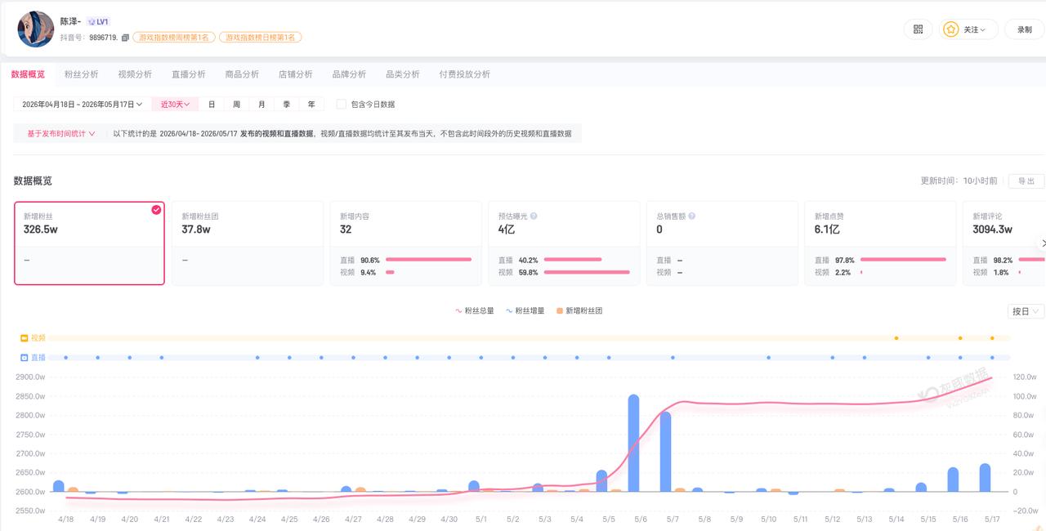Image resolution: width=1046 pixels, height=531 pixels.
Task: Click the help icon beside 总销售额
Action: coord(691,216)
